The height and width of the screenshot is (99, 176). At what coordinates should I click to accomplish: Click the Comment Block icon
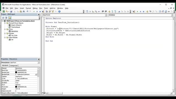tap(112, 12)
